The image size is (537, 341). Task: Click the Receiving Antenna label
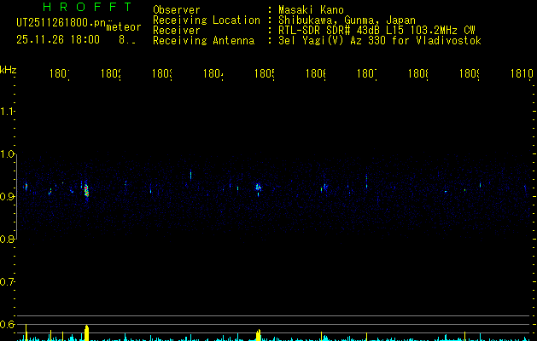(x=203, y=41)
